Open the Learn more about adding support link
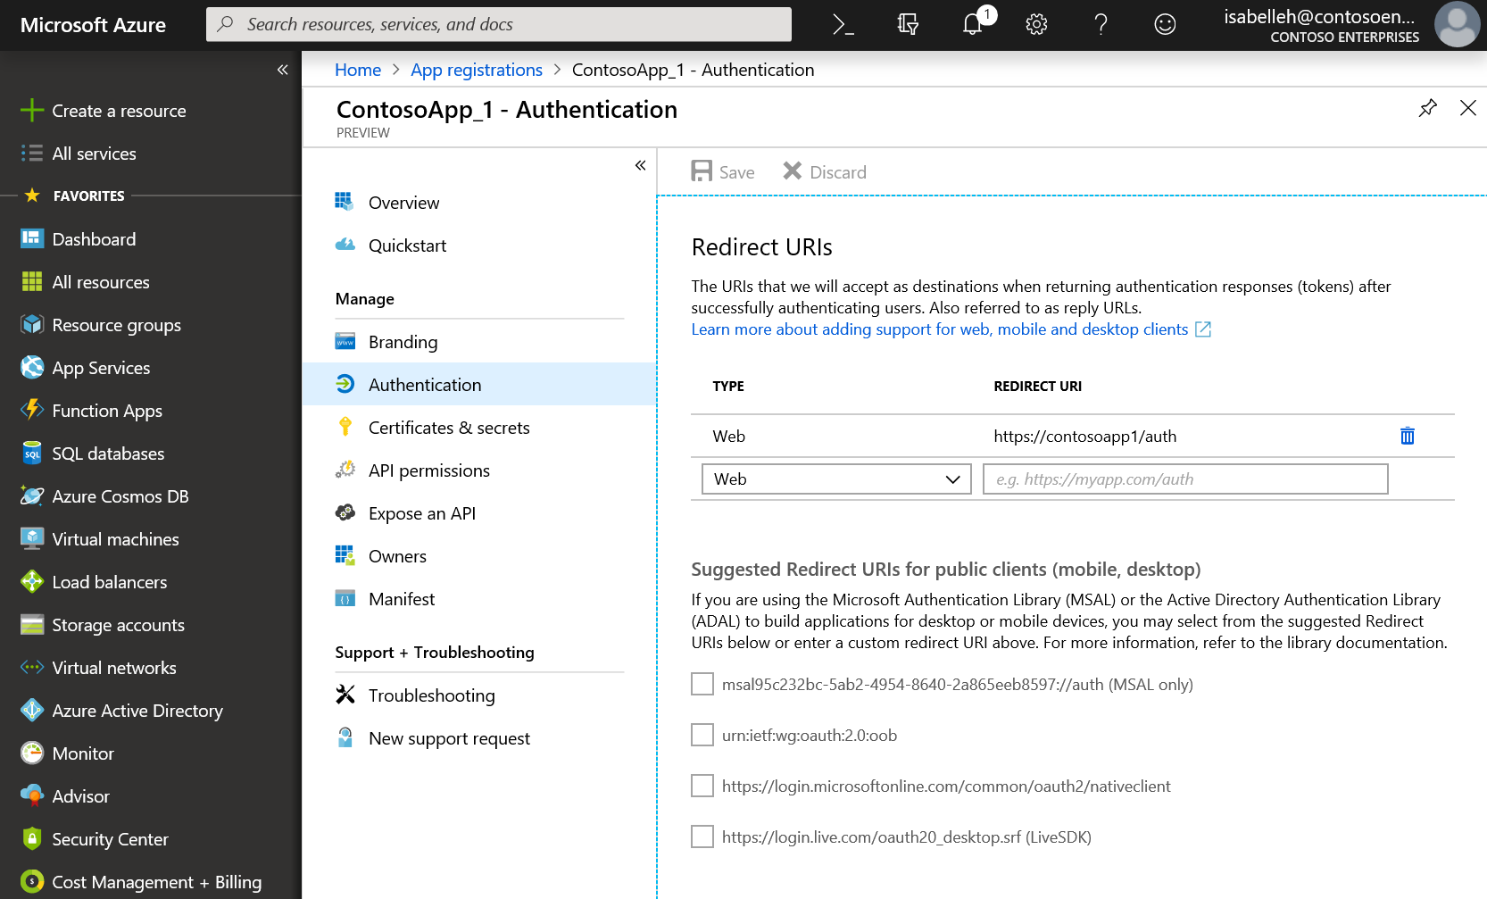Screen dimensions: 1487x899 click(940, 329)
